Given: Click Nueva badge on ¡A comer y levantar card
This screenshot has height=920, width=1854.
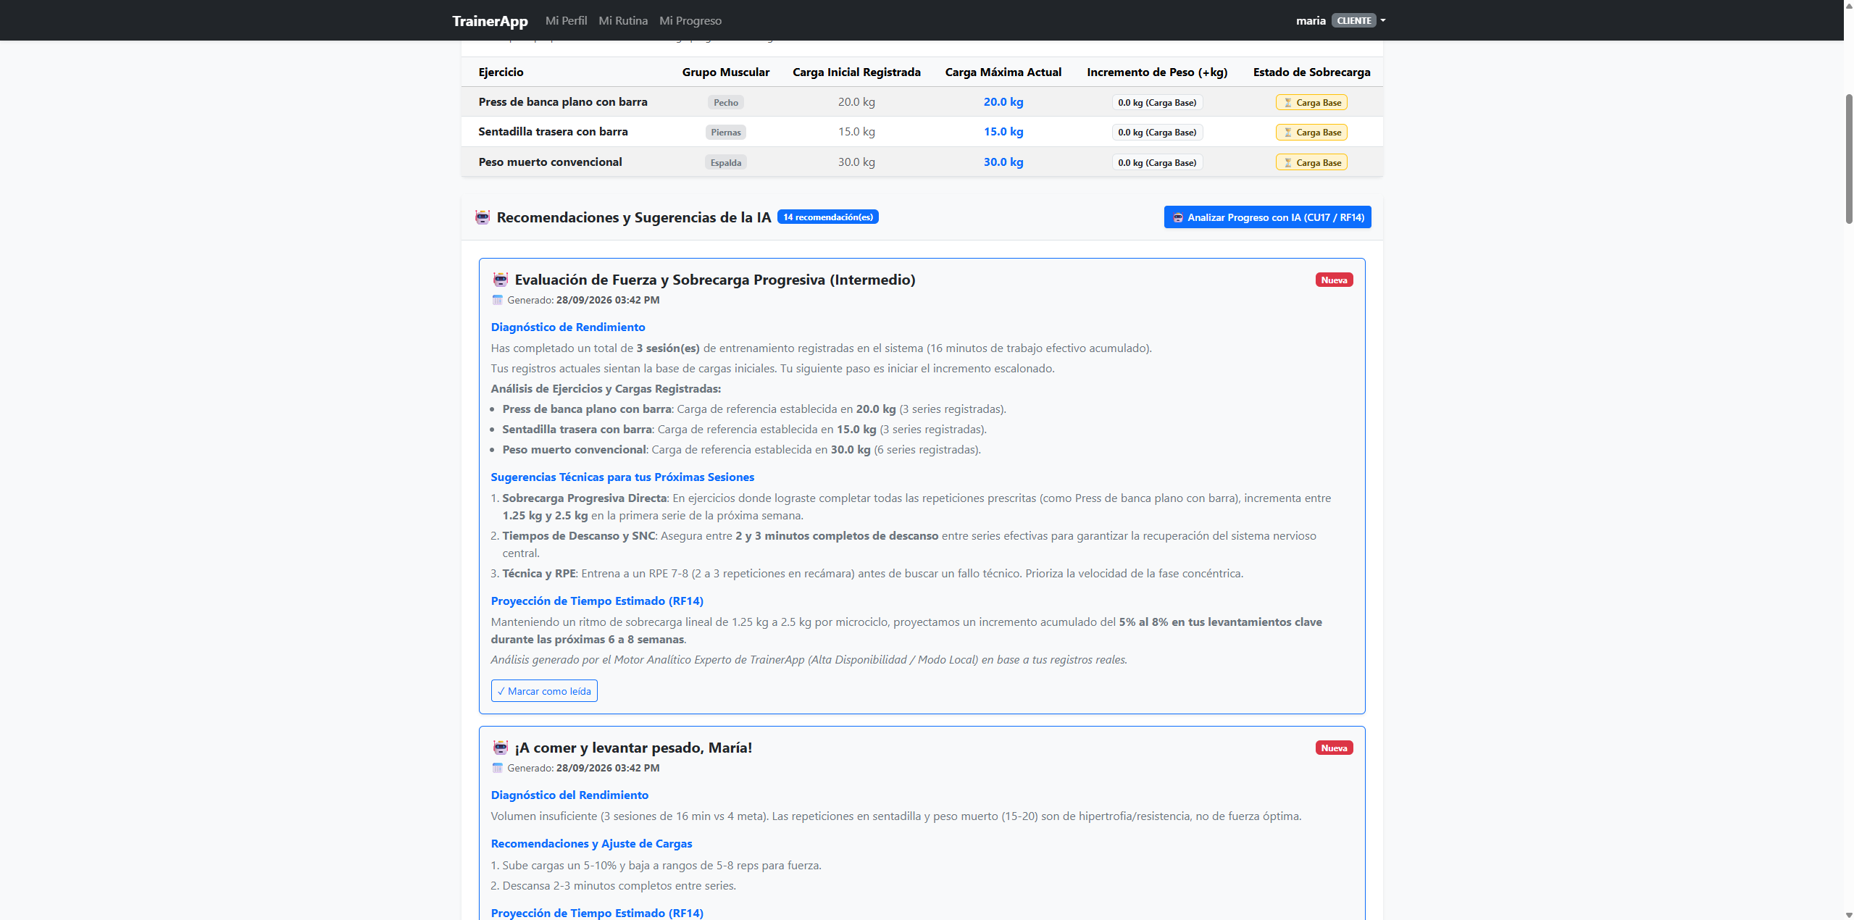Looking at the screenshot, I should pos(1334,748).
